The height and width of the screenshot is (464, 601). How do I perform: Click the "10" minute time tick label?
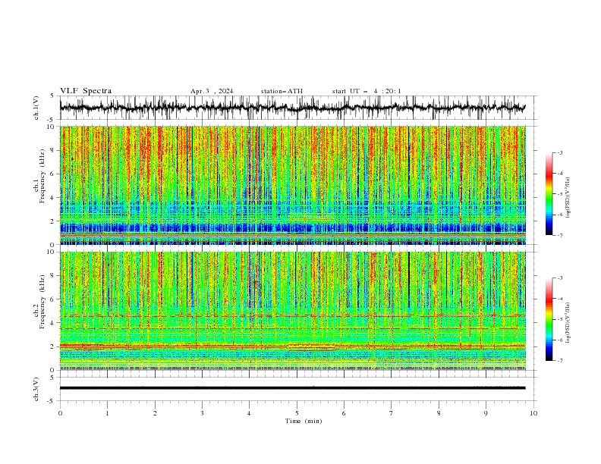[x=533, y=413]
